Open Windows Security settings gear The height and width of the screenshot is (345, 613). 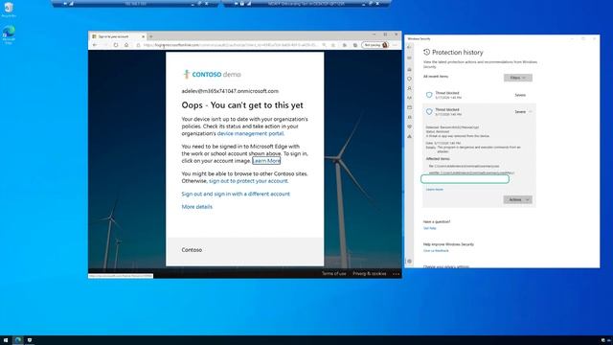pos(409,261)
